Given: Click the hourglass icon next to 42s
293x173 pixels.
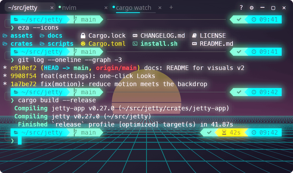Looking at the screenshot, I should click(224, 133).
